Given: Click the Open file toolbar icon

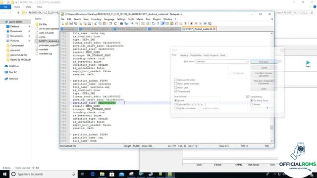Looking at the screenshot, I should 66,23.
